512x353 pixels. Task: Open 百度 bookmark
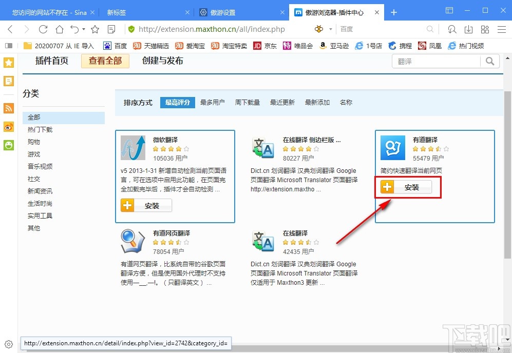[x=115, y=46]
